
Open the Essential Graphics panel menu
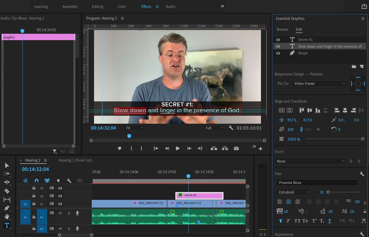click(x=363, y=19)
